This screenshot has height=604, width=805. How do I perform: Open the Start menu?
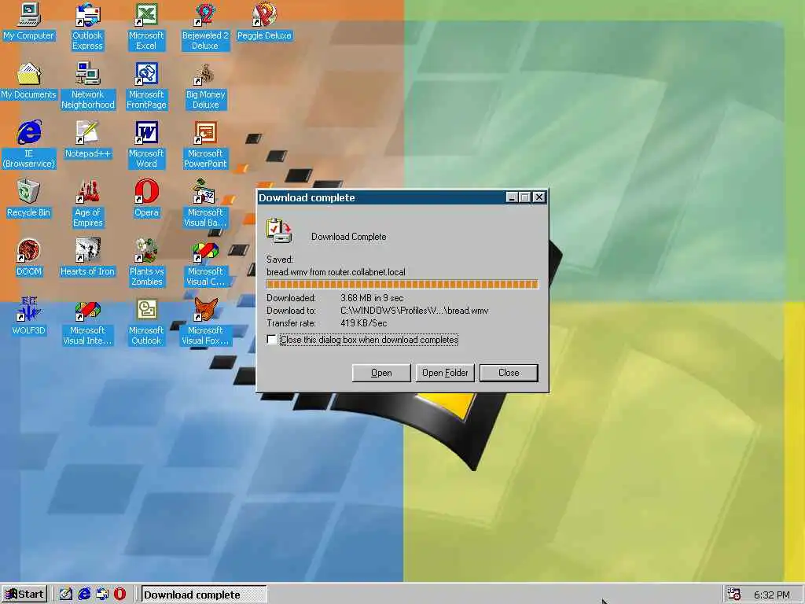pyautogui.click(x=24, y=595)
